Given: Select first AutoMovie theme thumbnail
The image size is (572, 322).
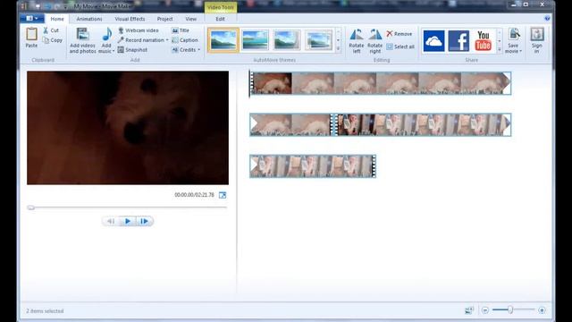Looking at the screenshot, I should coord(223,40).
